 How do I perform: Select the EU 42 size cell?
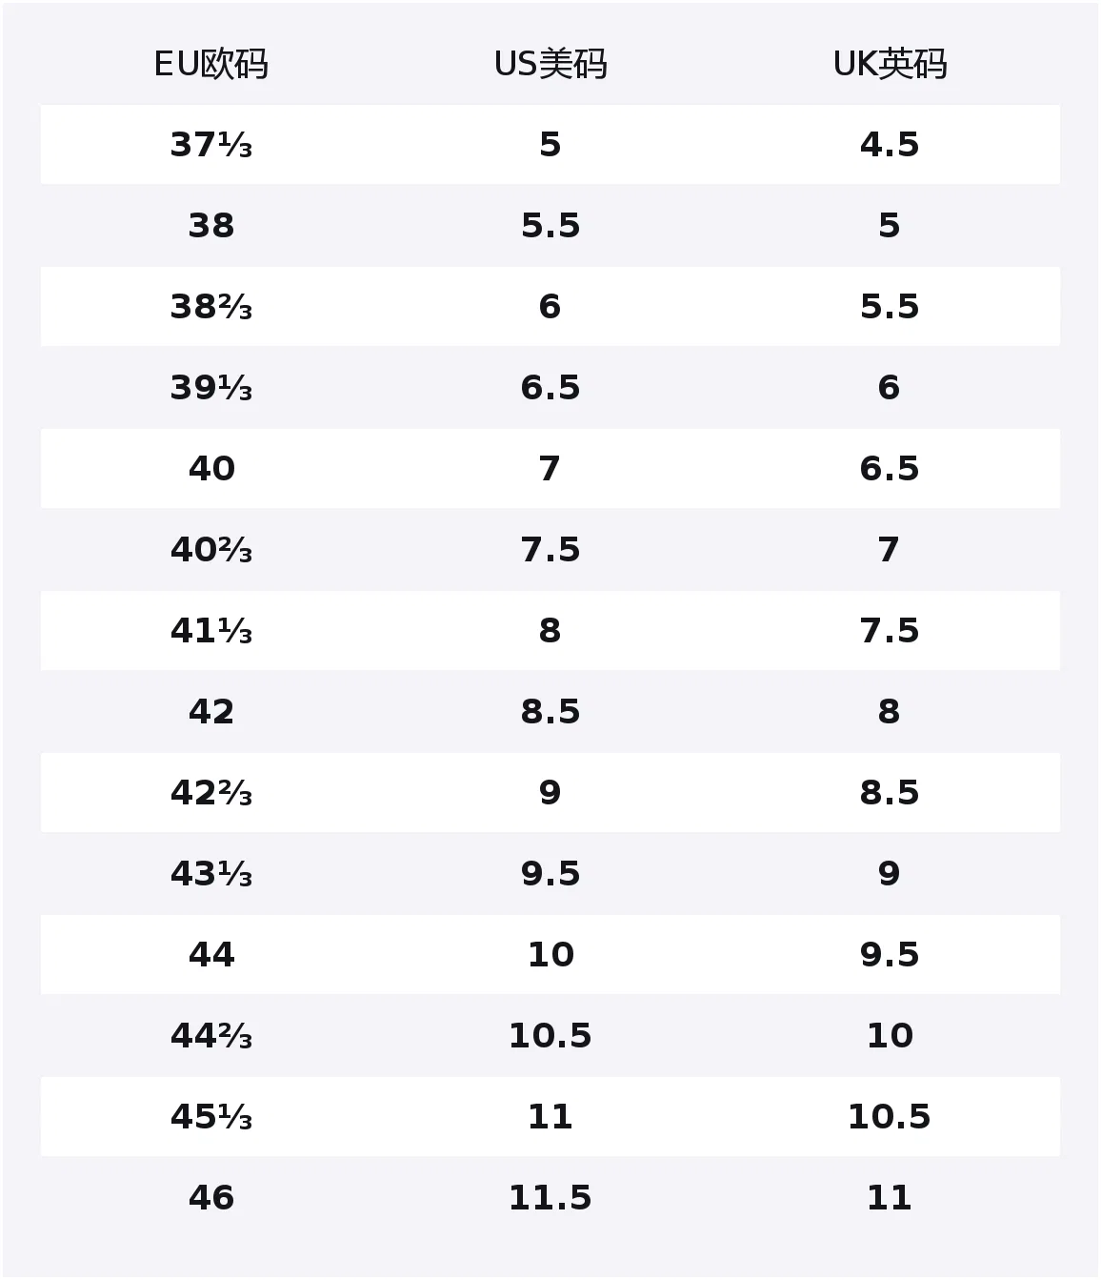pyautogui.click(x=210, y=712)
